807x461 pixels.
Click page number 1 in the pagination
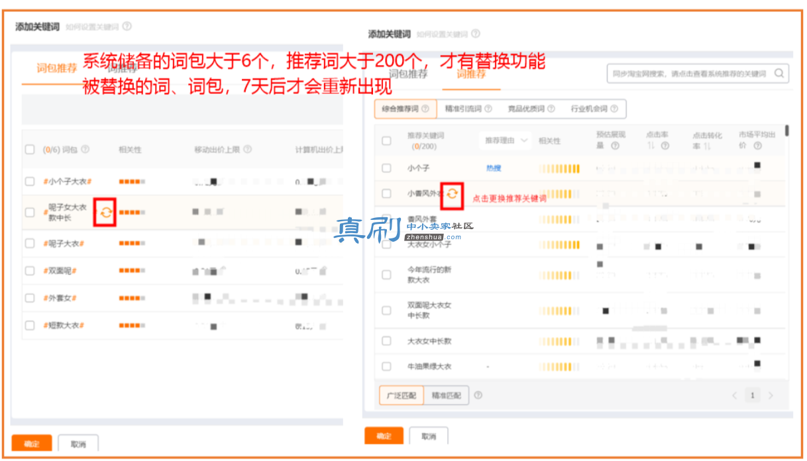click(752, 396)
